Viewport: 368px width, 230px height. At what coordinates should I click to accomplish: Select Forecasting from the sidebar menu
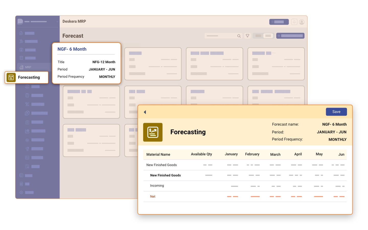click(x=29, y=77)
